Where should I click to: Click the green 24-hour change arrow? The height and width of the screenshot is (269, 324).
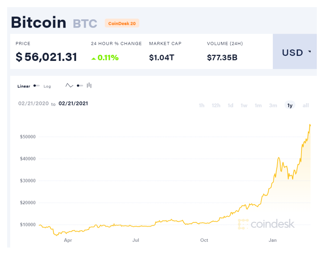[93, 58]
